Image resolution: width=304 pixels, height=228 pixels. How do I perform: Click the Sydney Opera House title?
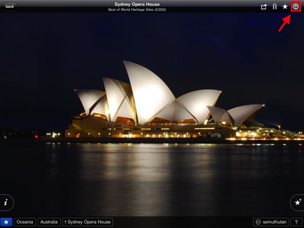pyautogui.click(x=137, y=4)
